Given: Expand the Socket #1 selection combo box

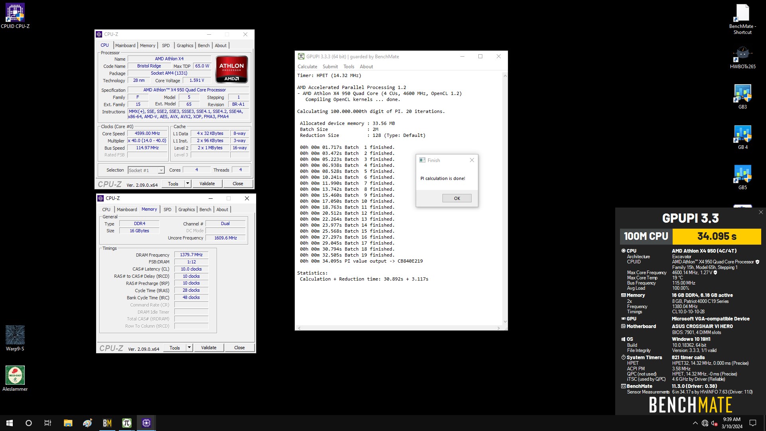Looking at the screenshot, I should pyautogui.click(x=146, y=170).
